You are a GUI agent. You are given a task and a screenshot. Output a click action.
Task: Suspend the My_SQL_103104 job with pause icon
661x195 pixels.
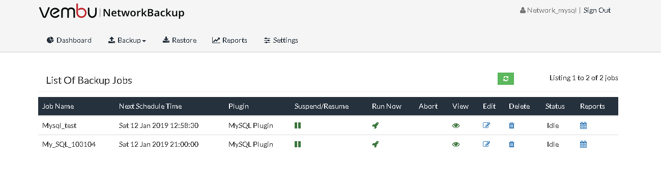pos(298,144)
